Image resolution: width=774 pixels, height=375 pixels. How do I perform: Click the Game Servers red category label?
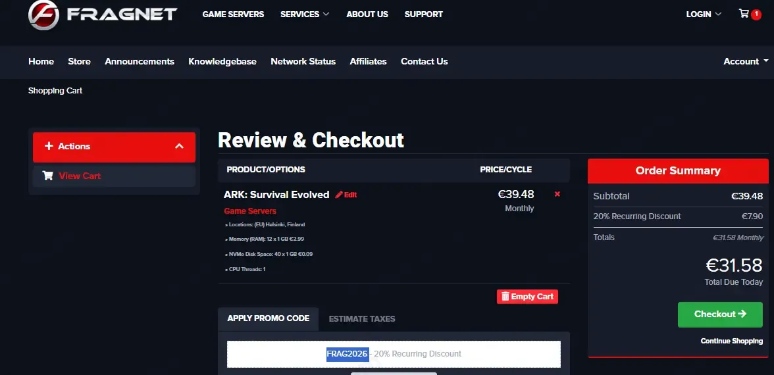click(250, 211)
